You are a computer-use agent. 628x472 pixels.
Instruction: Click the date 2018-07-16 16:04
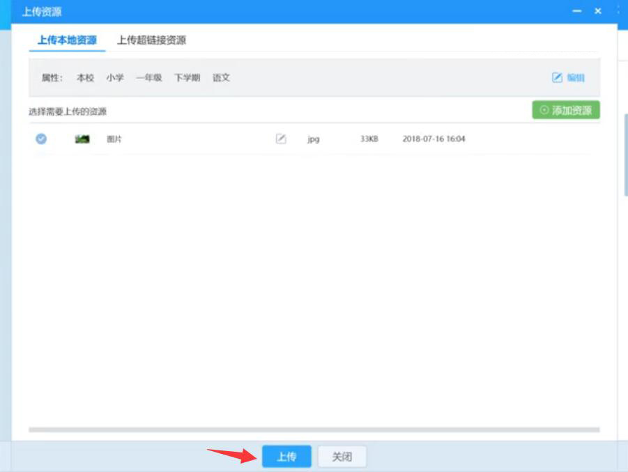point(434,139)
